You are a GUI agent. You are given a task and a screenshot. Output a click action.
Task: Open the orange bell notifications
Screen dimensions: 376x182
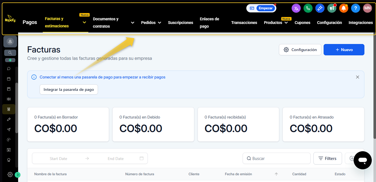344,8
